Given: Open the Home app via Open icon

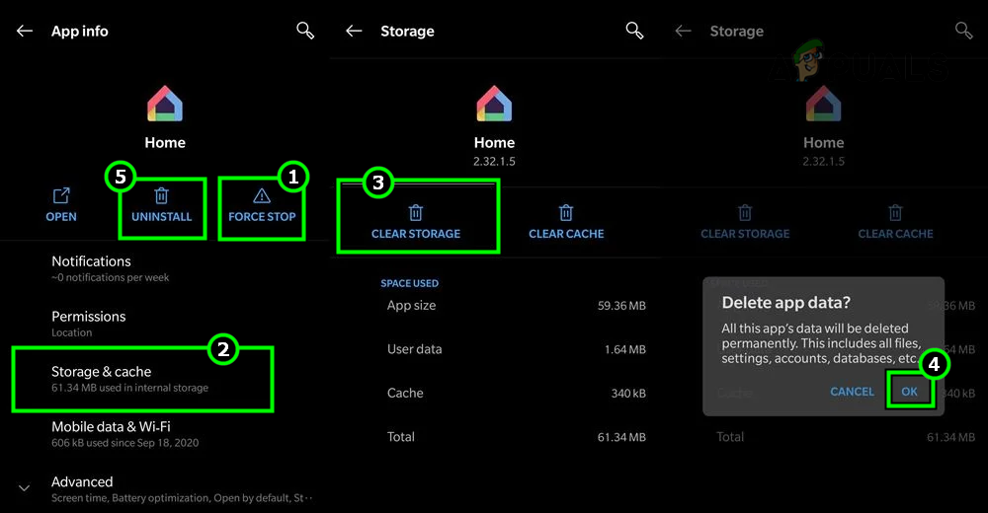Looking at the screenshot, I should tap(61, 196).
